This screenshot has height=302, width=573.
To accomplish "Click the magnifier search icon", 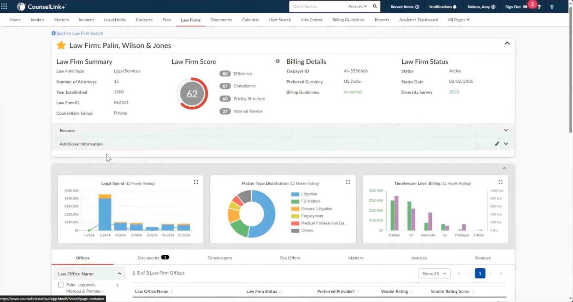I will [x=375, y=6].
